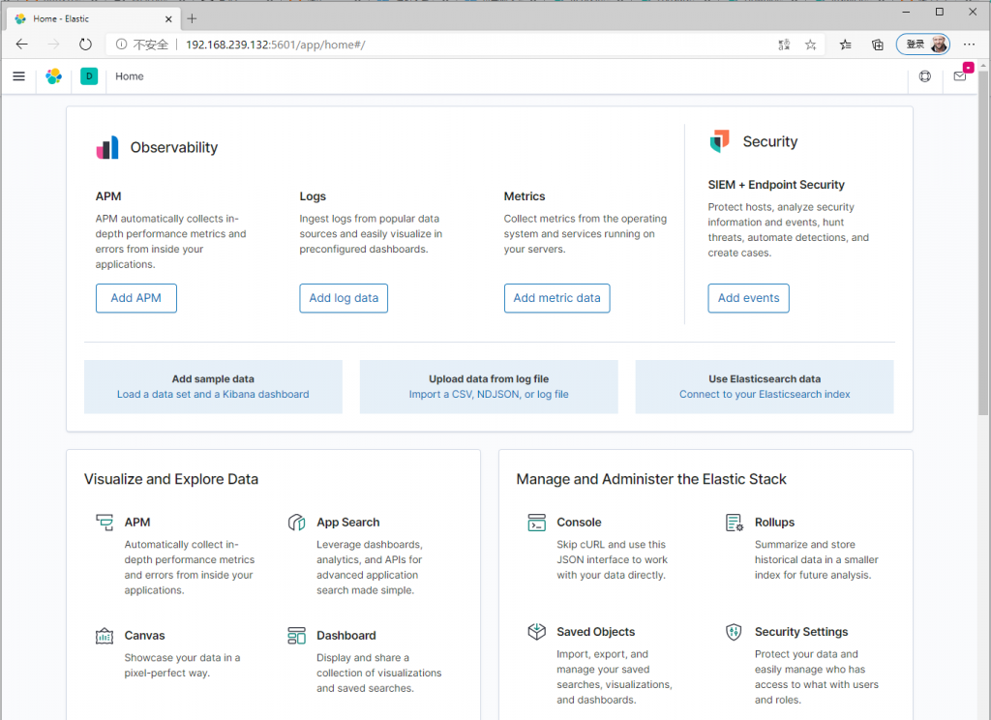
Task: Click the Saved Objects box icon
Action: (x=536, y=632)
